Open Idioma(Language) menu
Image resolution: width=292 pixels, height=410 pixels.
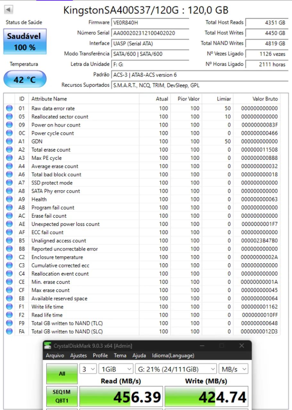[x=173, y=356]
